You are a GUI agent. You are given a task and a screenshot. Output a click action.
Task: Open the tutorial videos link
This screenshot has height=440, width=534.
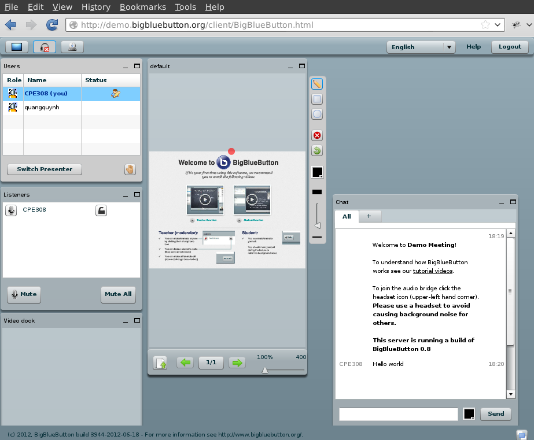[433, 271]
